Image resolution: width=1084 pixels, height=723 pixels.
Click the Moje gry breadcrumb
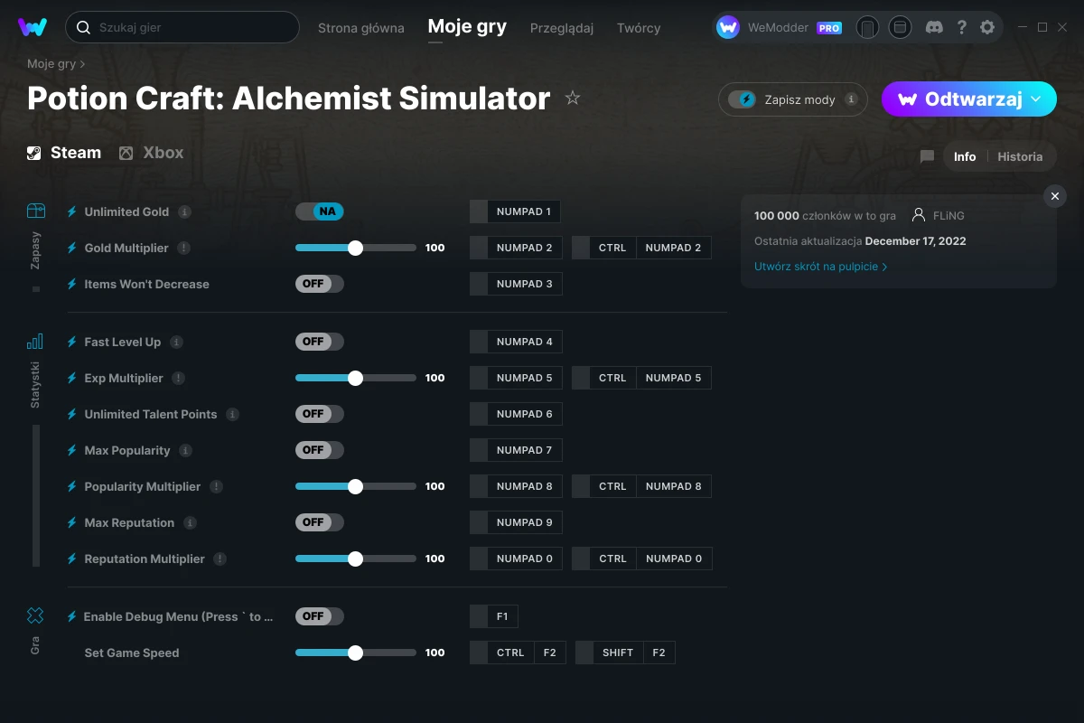51,64
